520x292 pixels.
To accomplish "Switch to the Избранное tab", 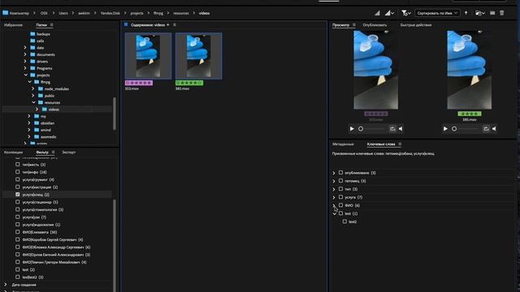I will pos(13,25).
